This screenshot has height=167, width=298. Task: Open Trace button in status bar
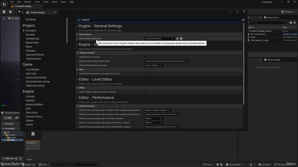pos(209,165)
